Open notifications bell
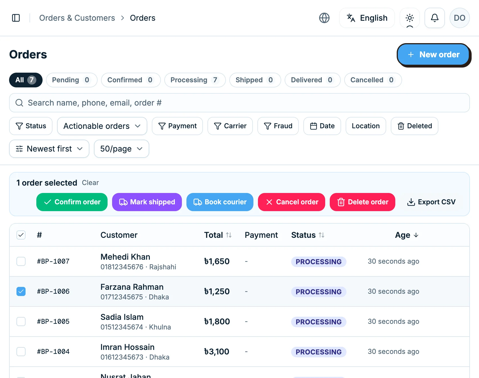The image size is (479, 378). pyautogui.click(x=435, y=18)
